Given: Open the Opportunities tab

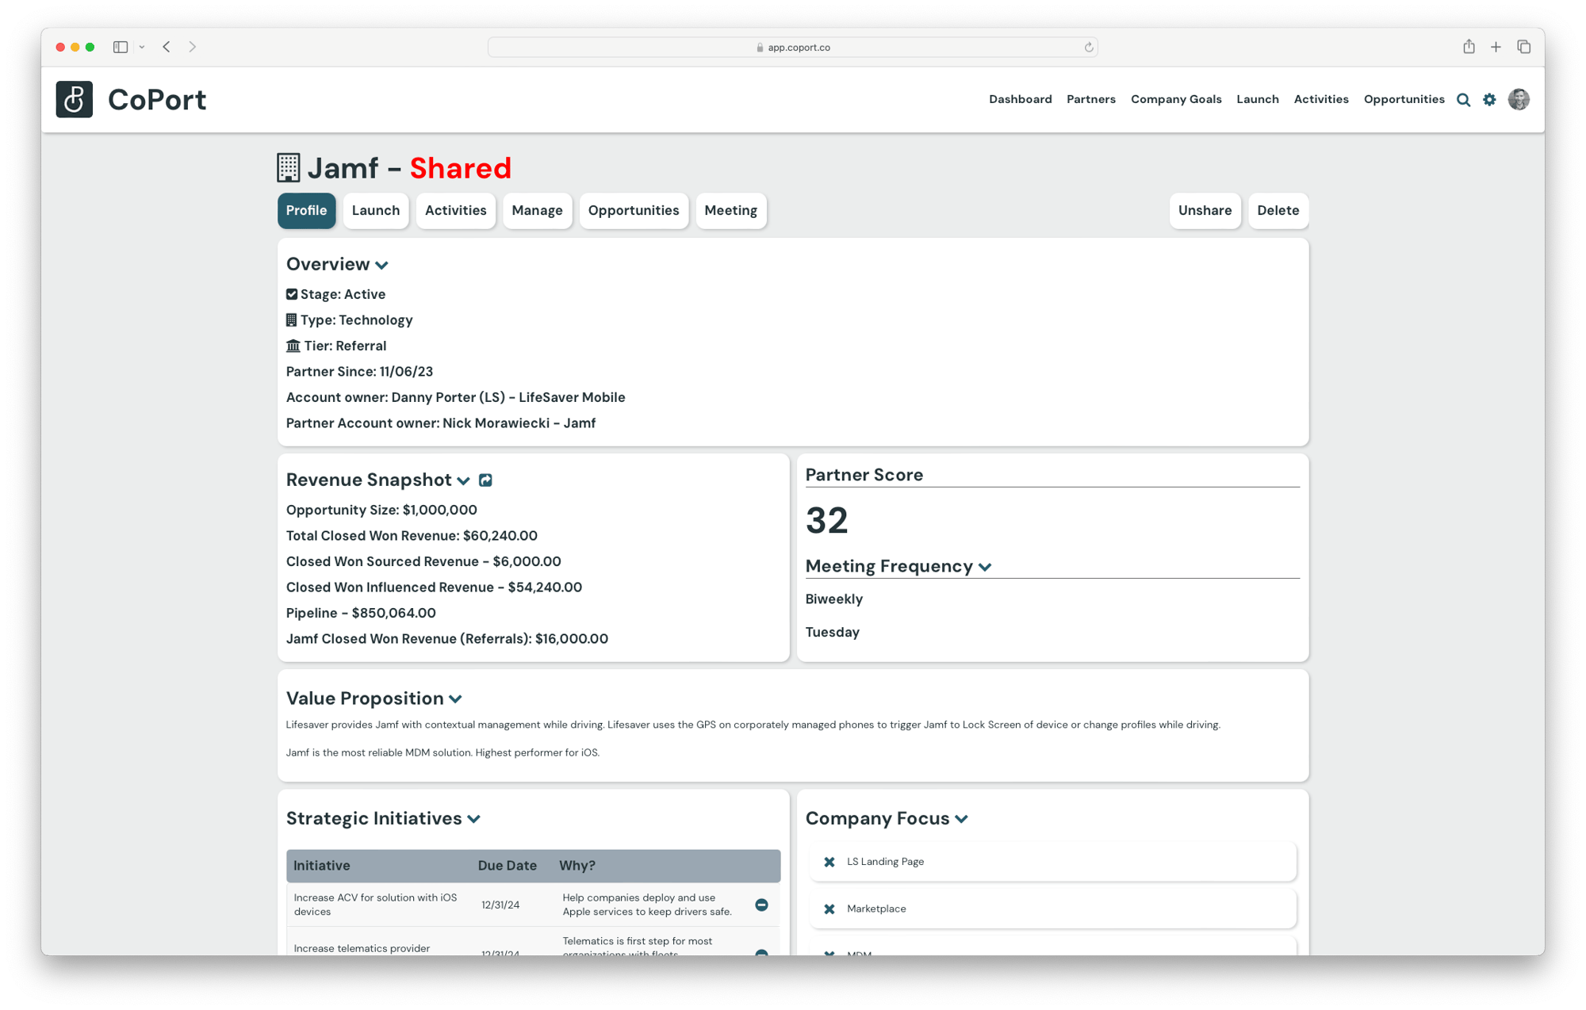Looking at the screenshot, I should [634, 211].
